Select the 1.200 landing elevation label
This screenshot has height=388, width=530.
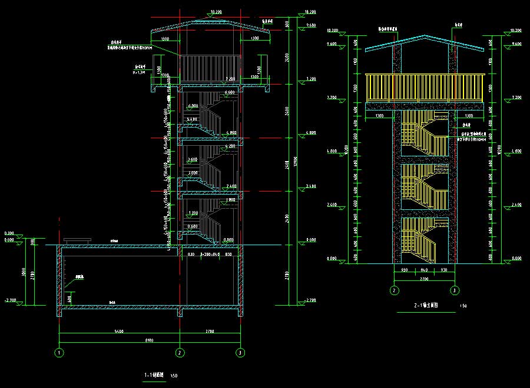pyautogui.click(x=193, y=213)
